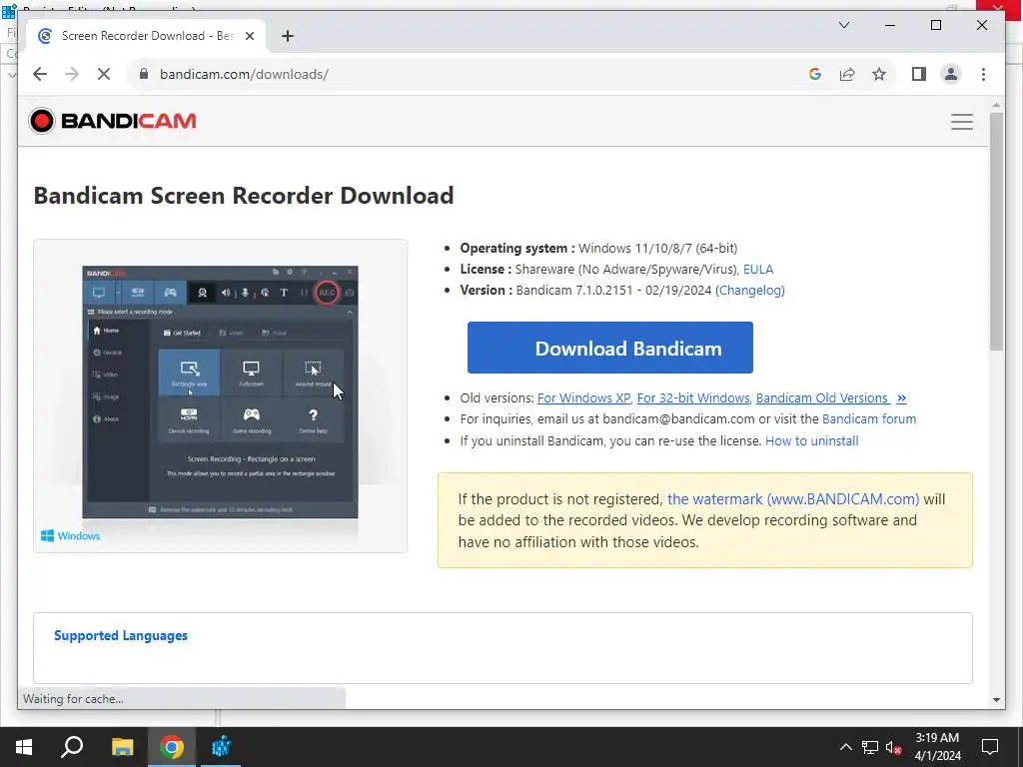Click the scrollbar up arrow
This screenshot has height=767, width=1023.
996,104
